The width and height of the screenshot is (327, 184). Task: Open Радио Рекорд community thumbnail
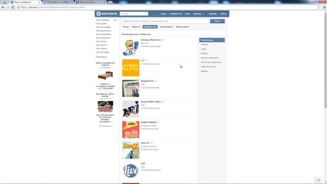(131, 129)
